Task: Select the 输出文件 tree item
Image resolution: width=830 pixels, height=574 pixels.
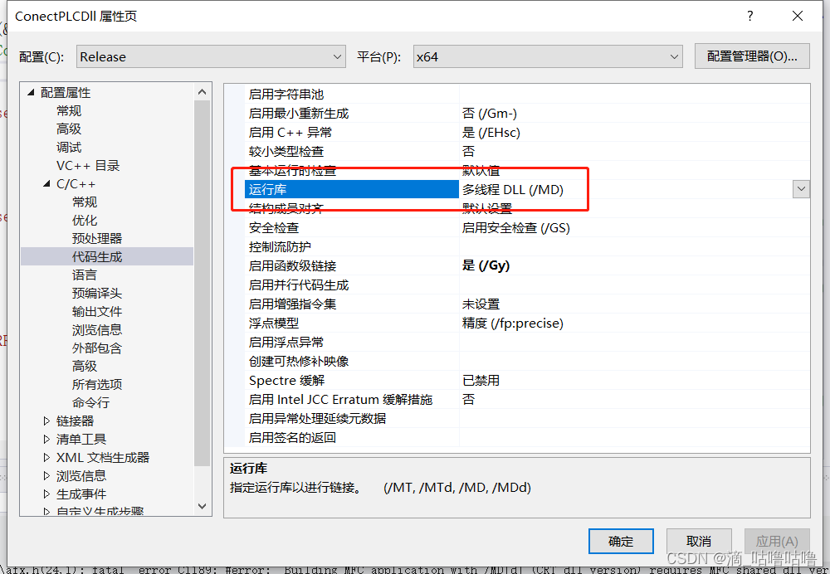Action: 97,312
